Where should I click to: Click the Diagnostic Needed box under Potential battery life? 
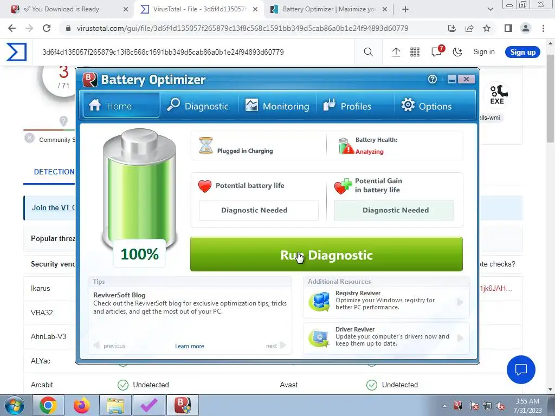(x=259, y=210)
